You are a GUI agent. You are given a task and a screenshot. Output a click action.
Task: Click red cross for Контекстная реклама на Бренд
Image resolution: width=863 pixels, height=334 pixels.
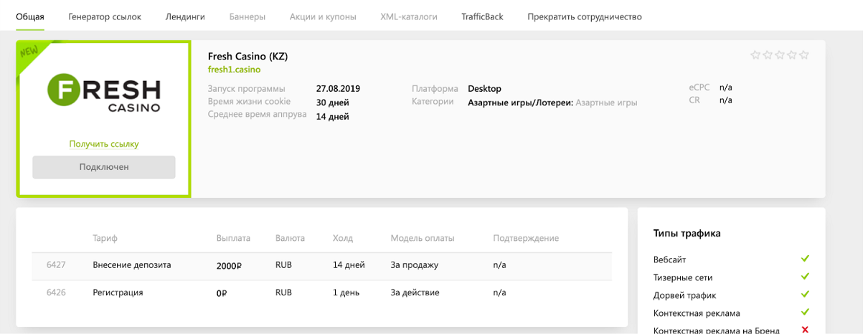[805, 330]
